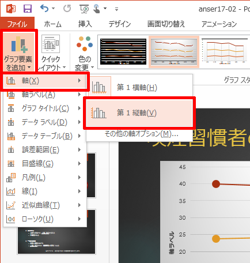Open the データ テーブル(B) submenu
This screenshot has height=263, width=250.
45,136
